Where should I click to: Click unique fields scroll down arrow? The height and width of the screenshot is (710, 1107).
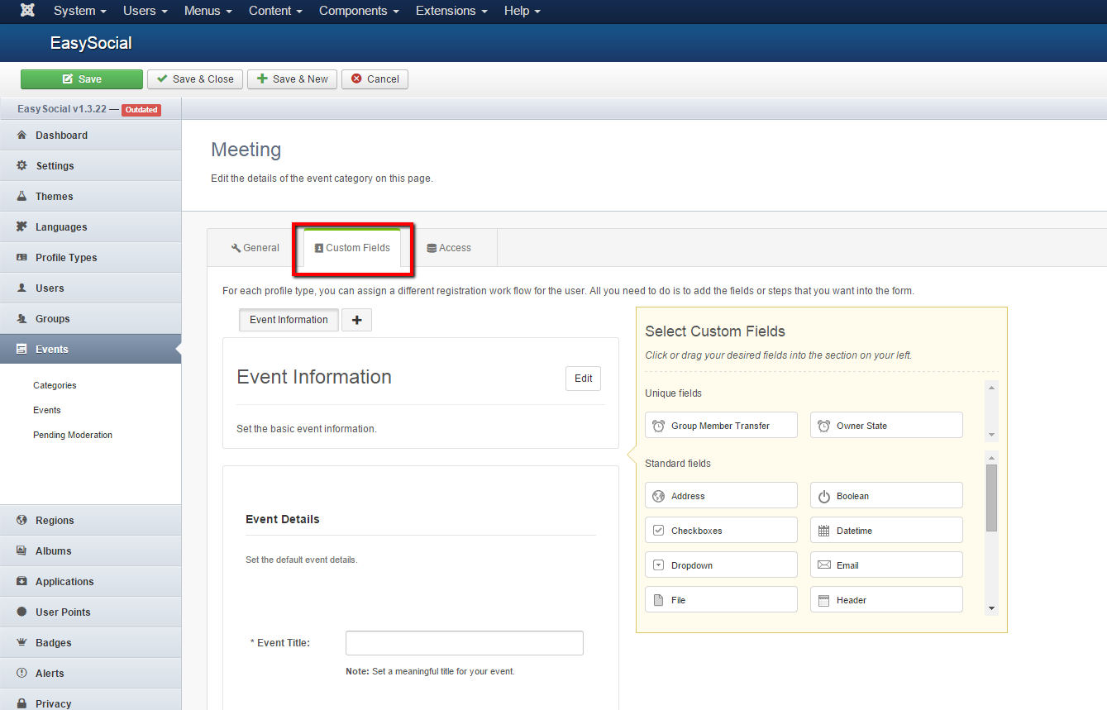[x=992, y=435]
